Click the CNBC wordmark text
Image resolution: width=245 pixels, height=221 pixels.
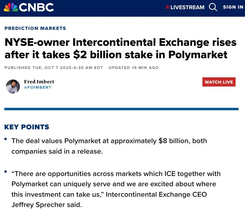pyautogui.click(x=36, y=7)
